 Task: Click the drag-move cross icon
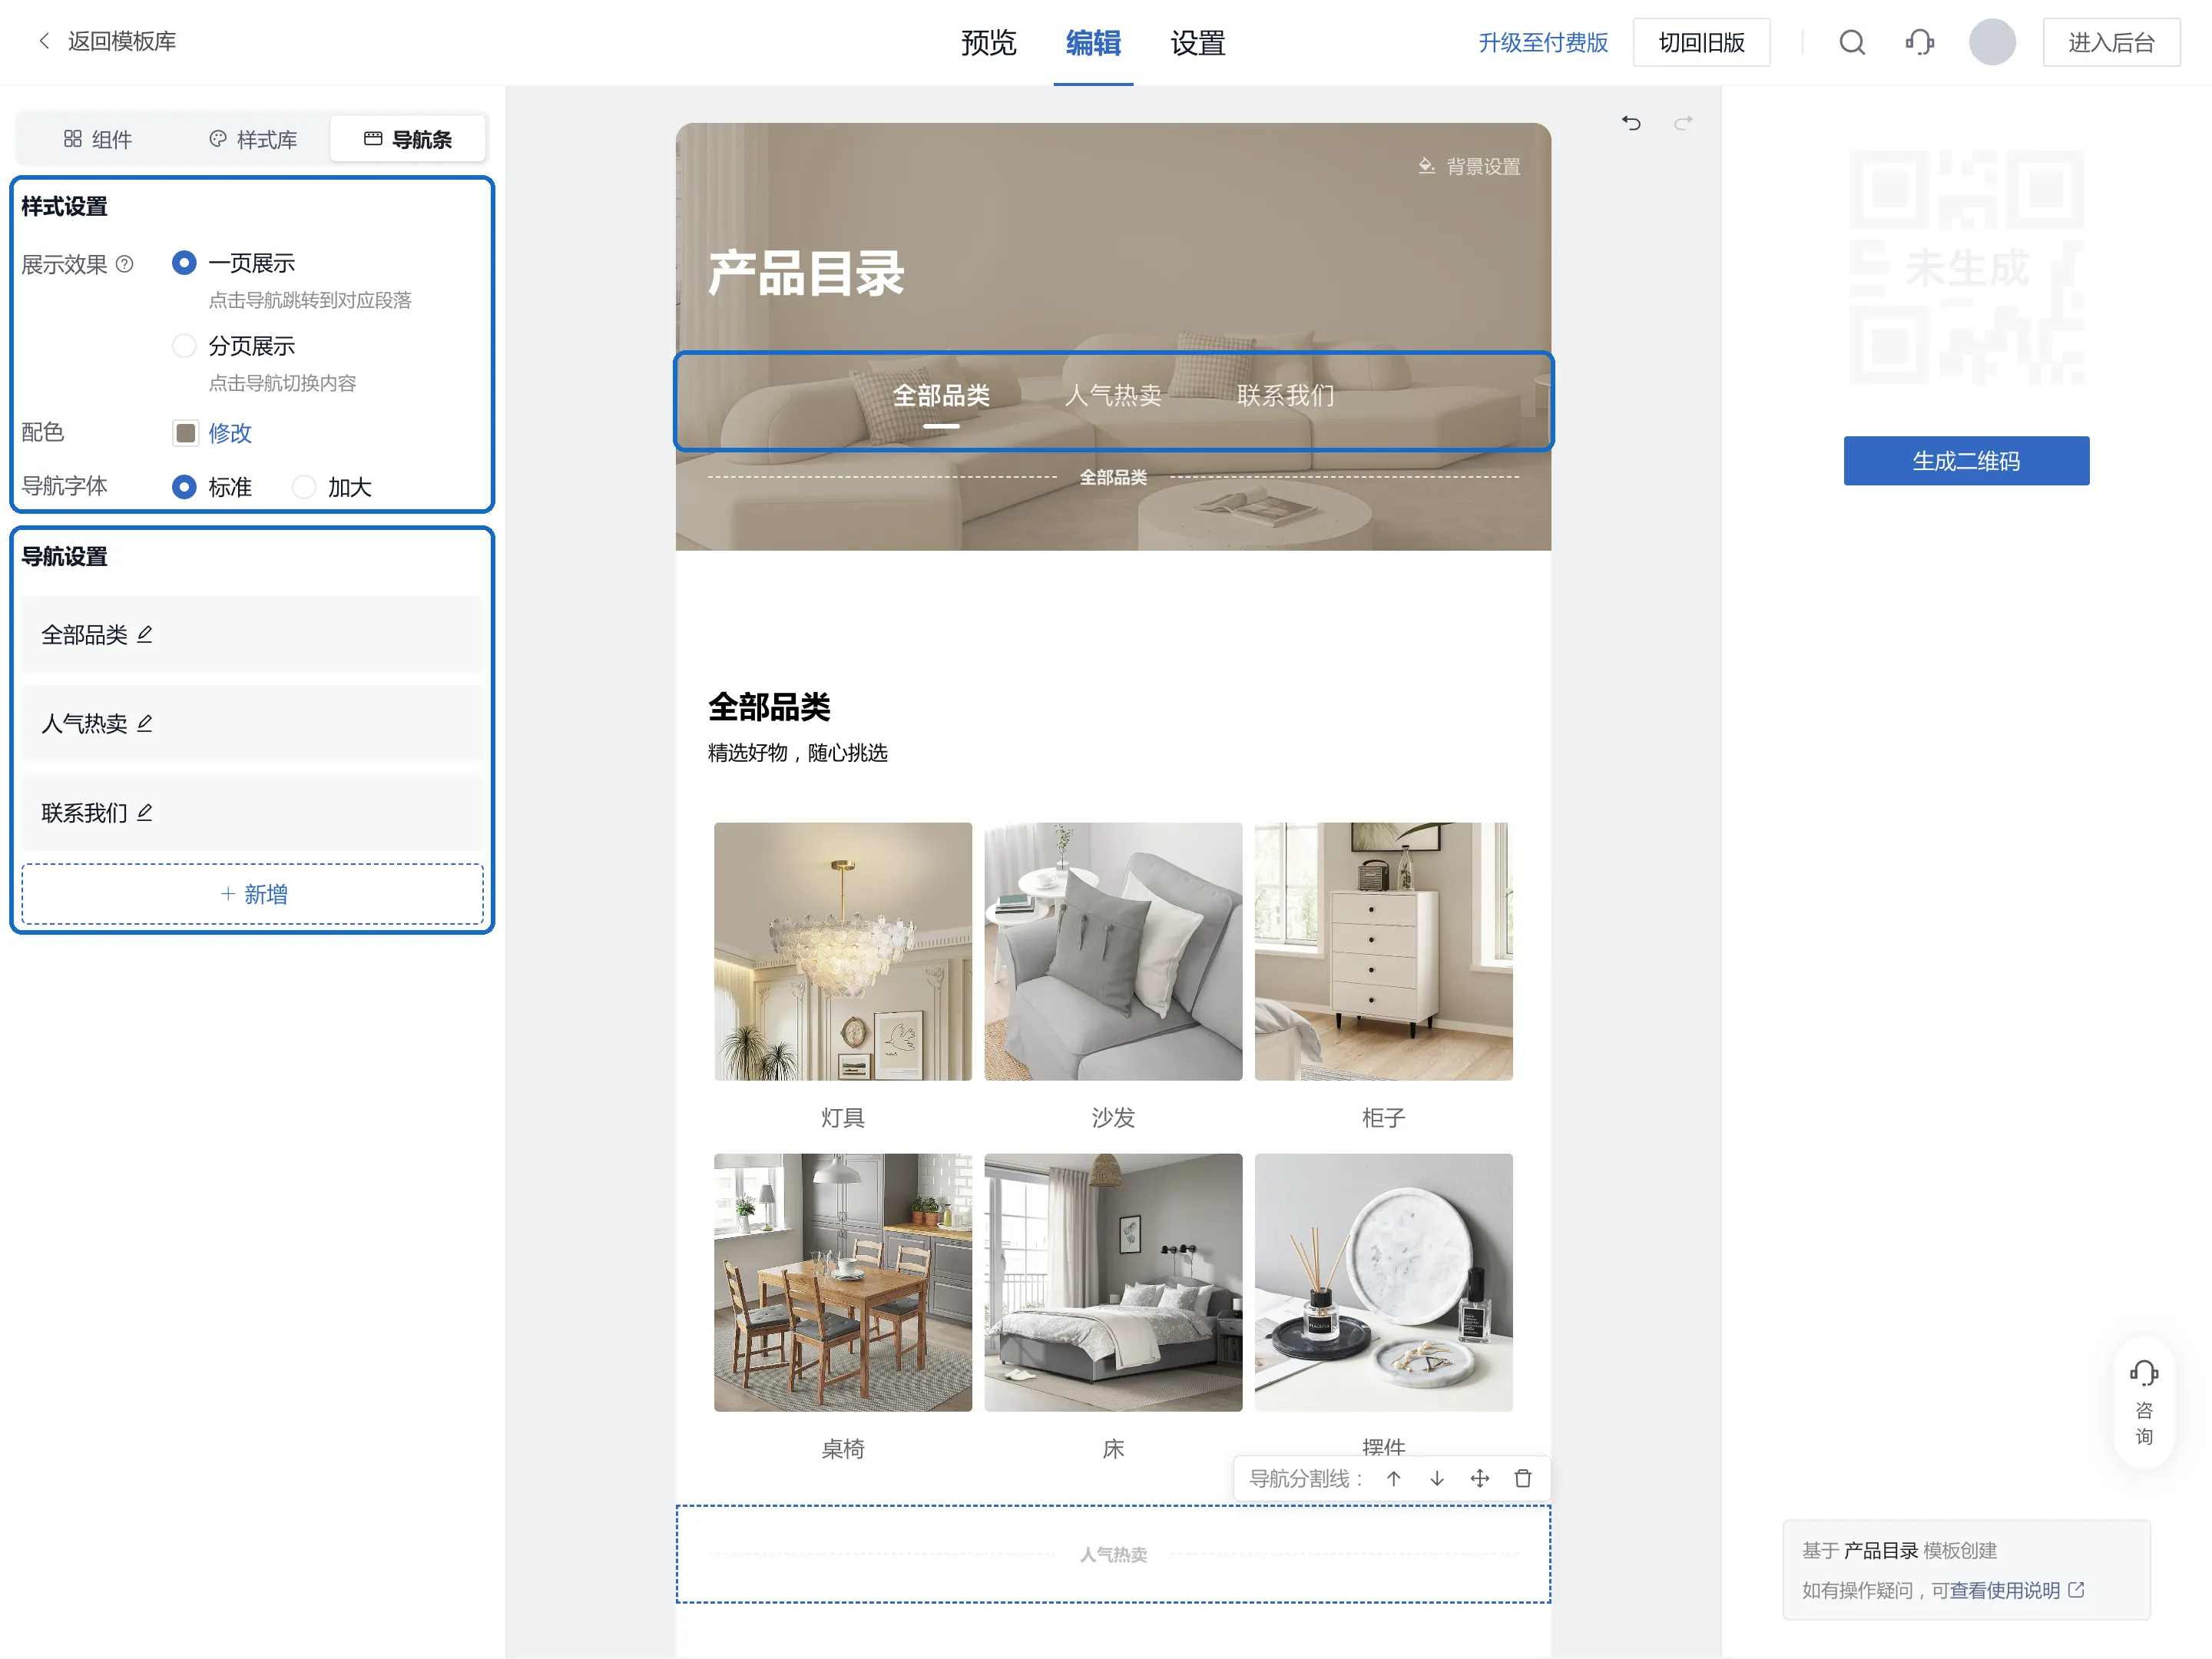(1480, 1478)
